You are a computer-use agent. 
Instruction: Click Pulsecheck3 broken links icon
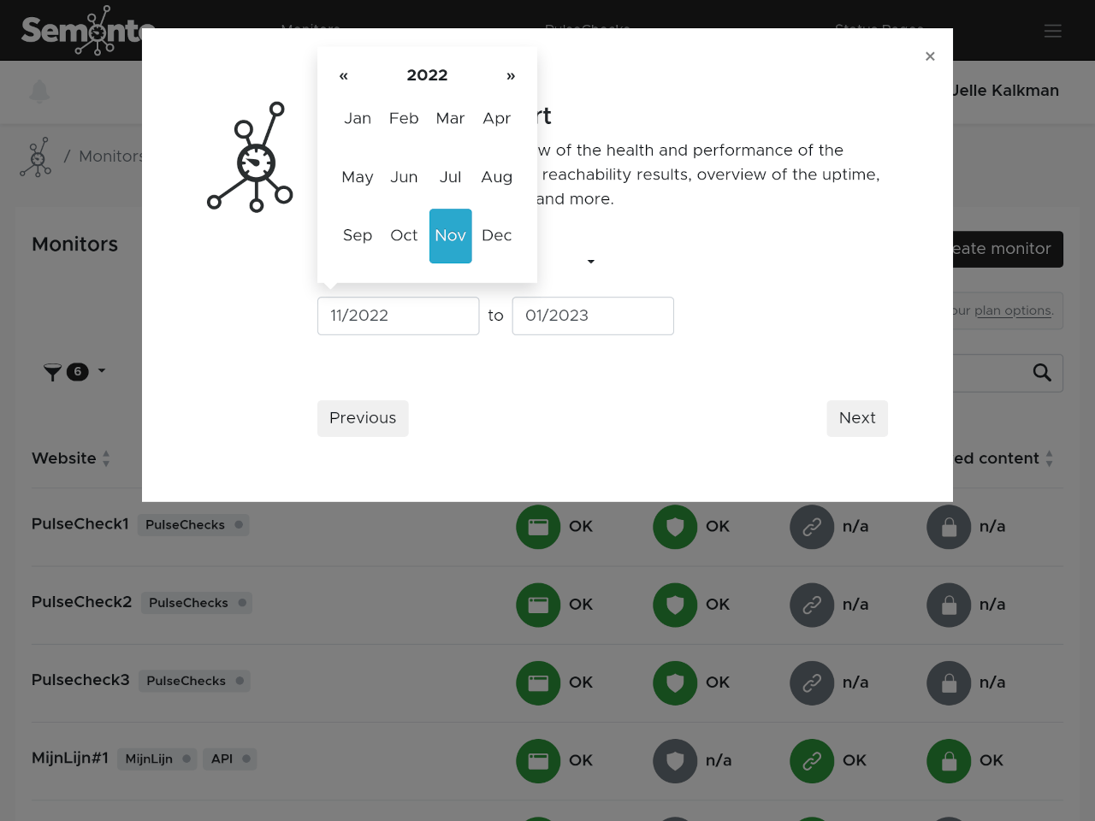click(812, 682)
